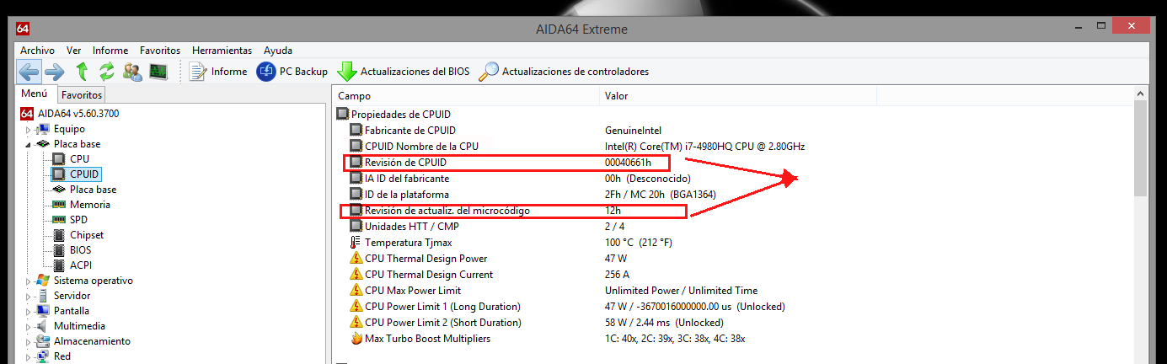Image resolution: width=1167 pixels, height=364 pixels.
Task: Select the Memoria tree item
Action: [89, 205]
